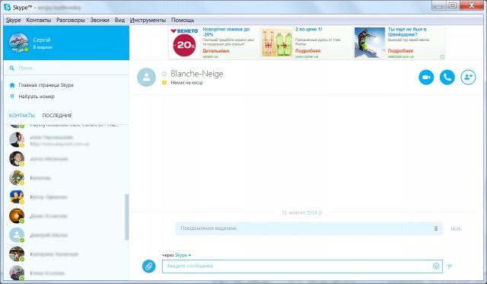The image size is (487, 284).
Task: Click the status 'В мережі' under Сергій
Action: [x=43, y=47]
